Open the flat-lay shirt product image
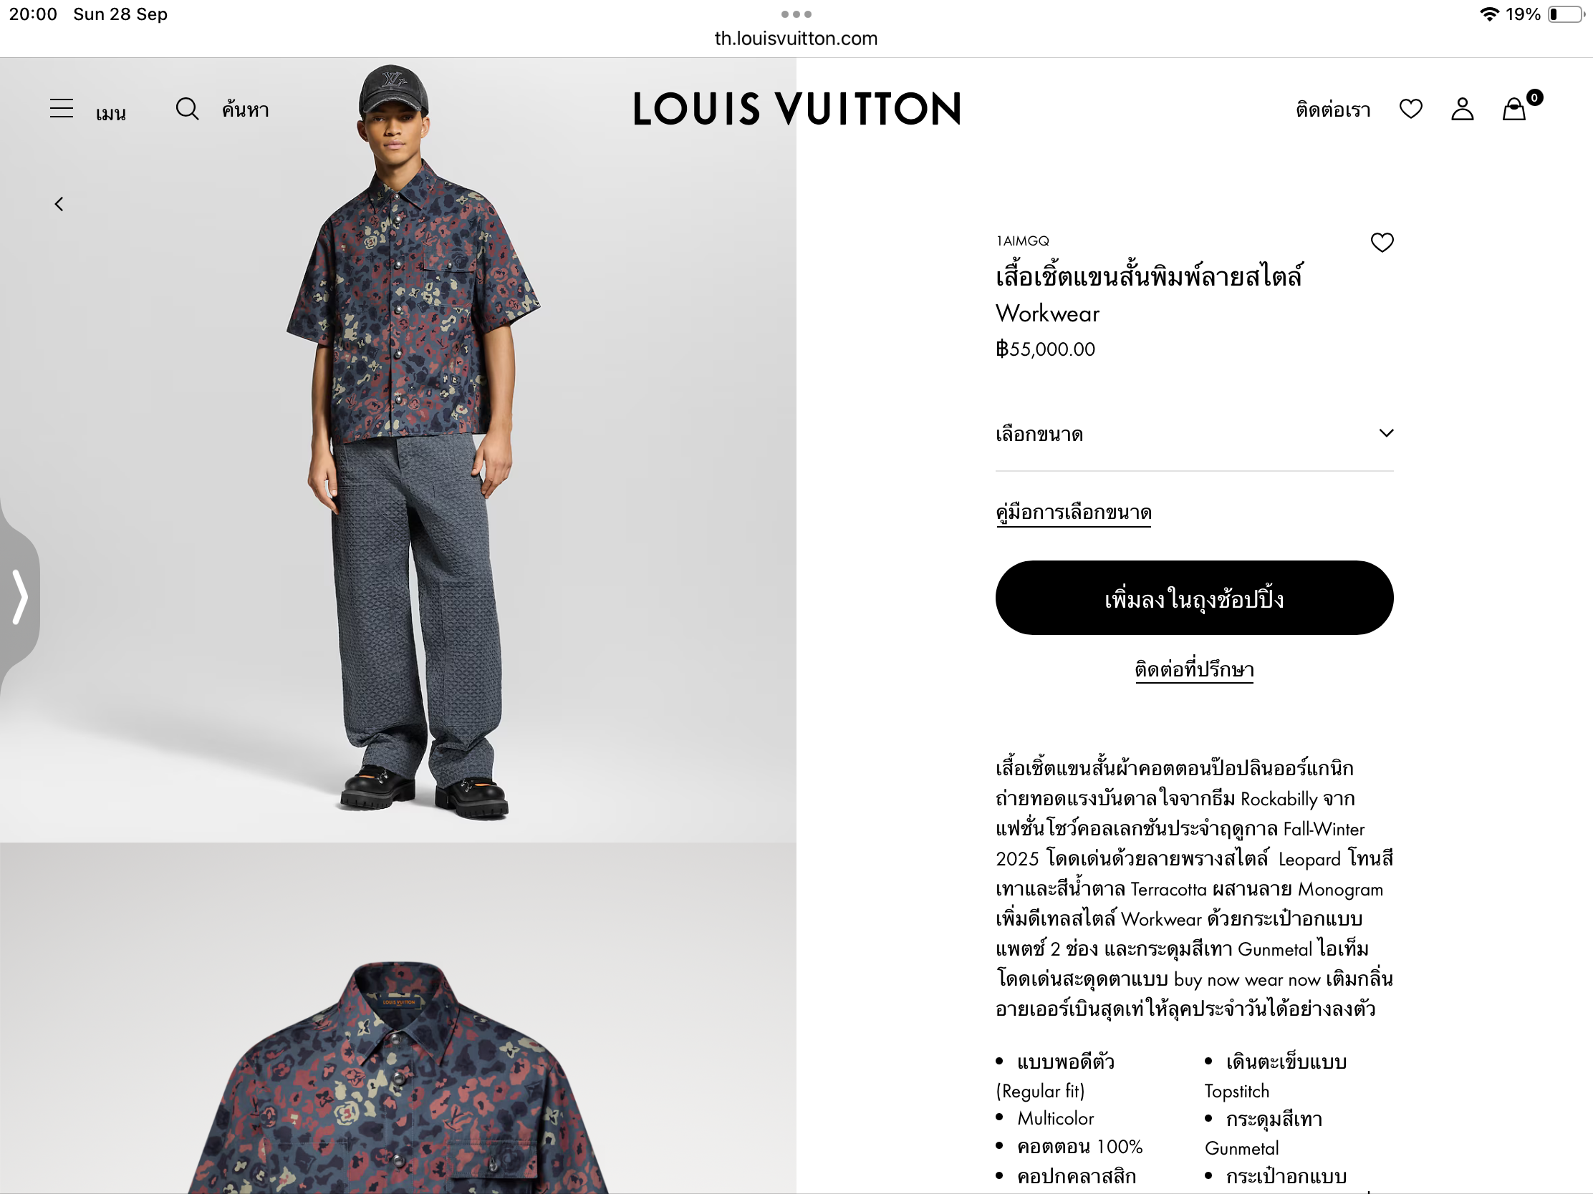Image resolution: width=1593 pixels, height=1194 pixels. click(x=398, y=1019)
